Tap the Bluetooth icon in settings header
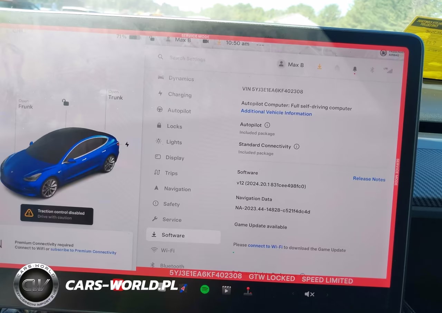The image size is (442, 313). click(x=372, y=70)
